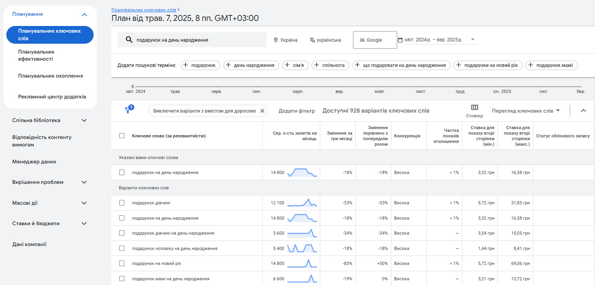
Task: Click the language icon for українська
Action: click(312, 40)
